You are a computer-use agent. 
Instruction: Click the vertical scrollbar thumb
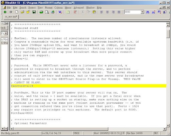168,34
